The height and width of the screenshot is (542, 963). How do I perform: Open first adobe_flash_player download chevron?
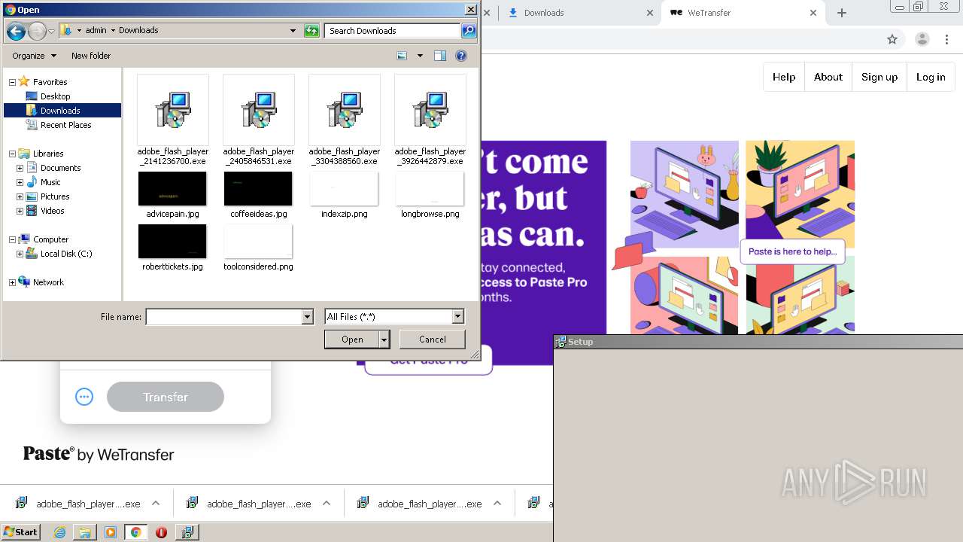pyautogui.click(x=156, y=504)
